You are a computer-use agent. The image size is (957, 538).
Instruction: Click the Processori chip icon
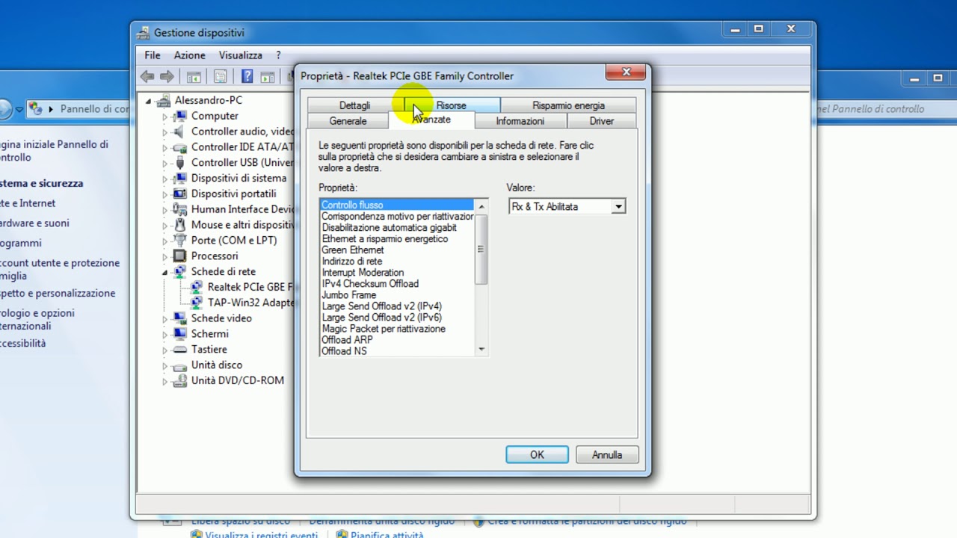tap(179, 256)
